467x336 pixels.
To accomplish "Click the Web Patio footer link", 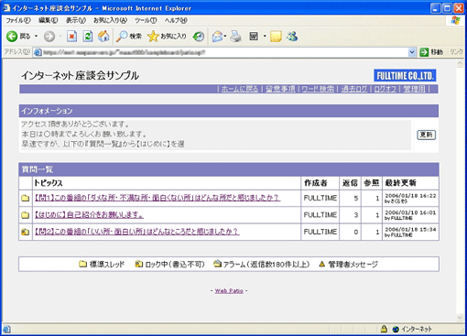I will click(229, 291).
